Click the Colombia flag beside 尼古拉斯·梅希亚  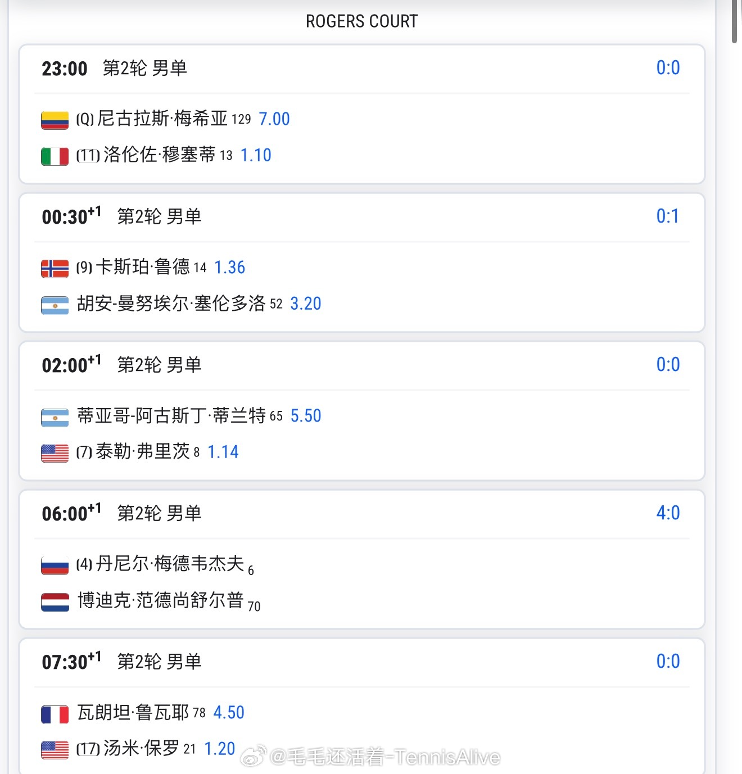[x=55, y=120]
